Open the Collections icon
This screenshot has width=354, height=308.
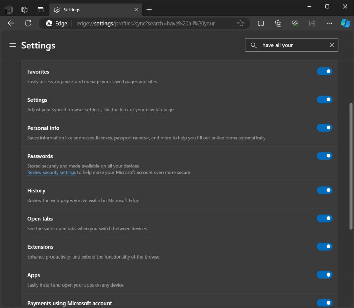[278, 23]
